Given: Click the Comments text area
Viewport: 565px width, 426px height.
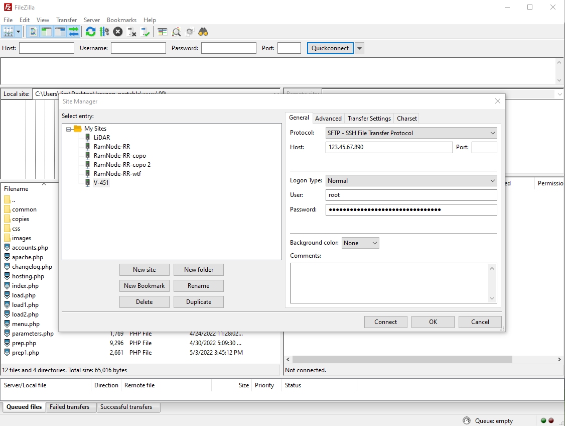Looking at the screenshot, I should [389, 283].
